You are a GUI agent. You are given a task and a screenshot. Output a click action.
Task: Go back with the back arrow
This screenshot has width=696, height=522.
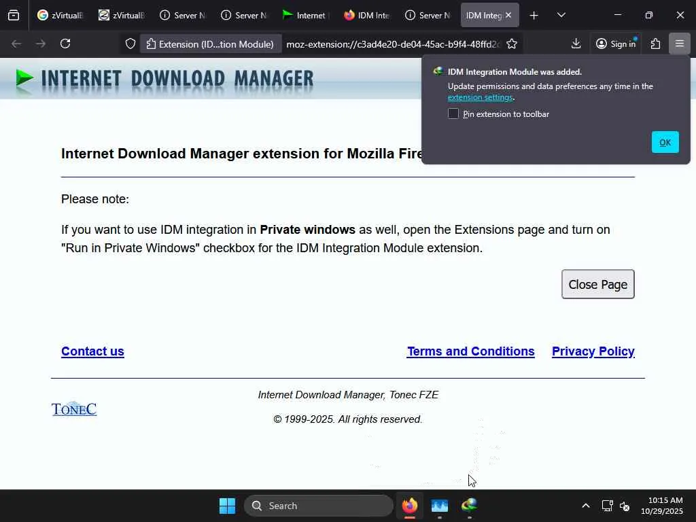tap(16, 43)
